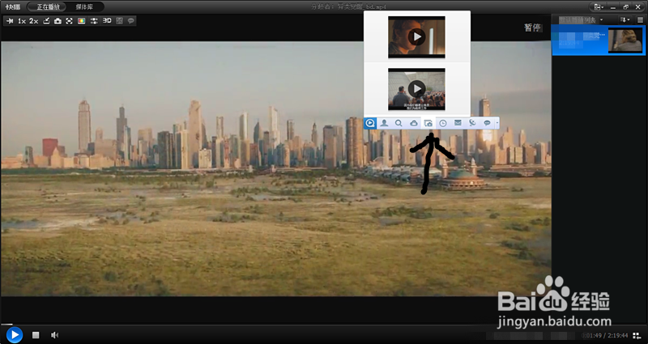This screenshot has width=648, height=344.
Task: Set video size to 1x
Action: tap(22, 21)
